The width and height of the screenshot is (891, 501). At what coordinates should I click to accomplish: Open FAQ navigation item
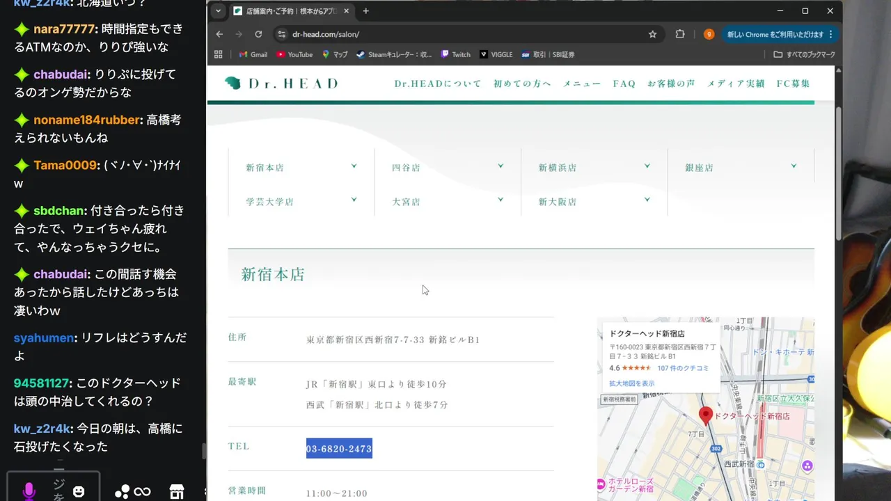[x=624, y=83]
